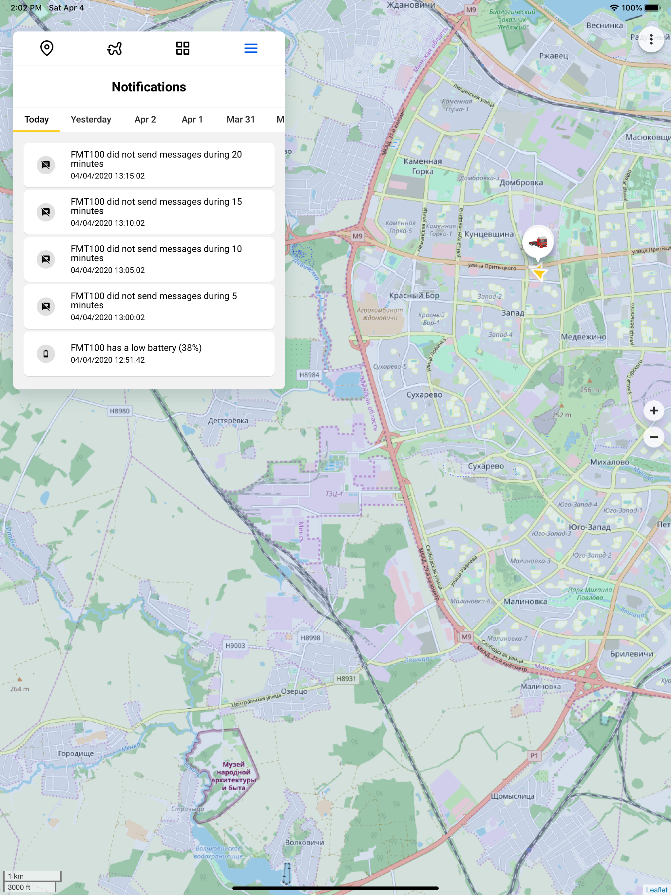The width and height of the screenshot is (671, 895).
Task: Switch to the Apr 1 tab
Action: point(192,119)
